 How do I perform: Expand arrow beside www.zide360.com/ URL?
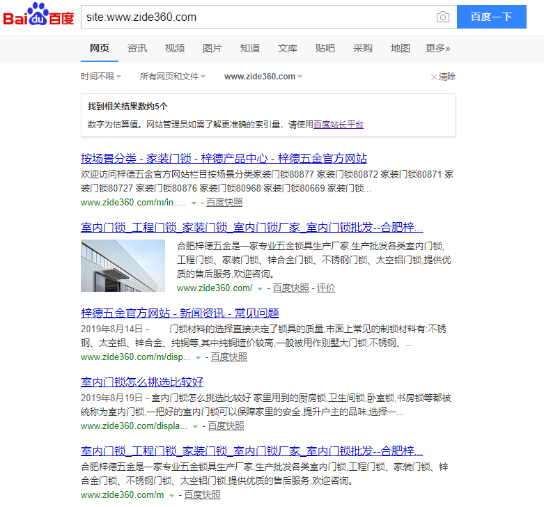(x=260, y=289)
